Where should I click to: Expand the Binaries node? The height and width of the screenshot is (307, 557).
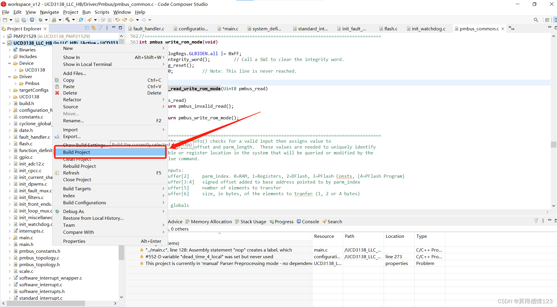[x=9, y=50]
